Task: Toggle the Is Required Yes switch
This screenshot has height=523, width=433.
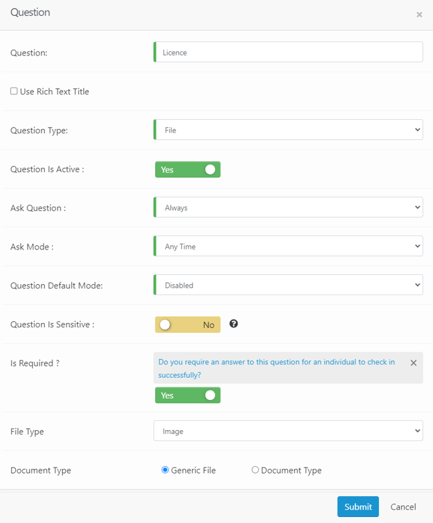Action: [188, 395]
